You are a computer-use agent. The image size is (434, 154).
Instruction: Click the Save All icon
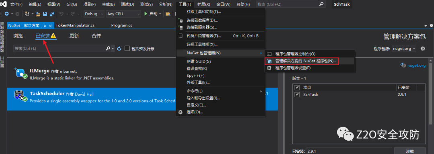tap(51, 14)
